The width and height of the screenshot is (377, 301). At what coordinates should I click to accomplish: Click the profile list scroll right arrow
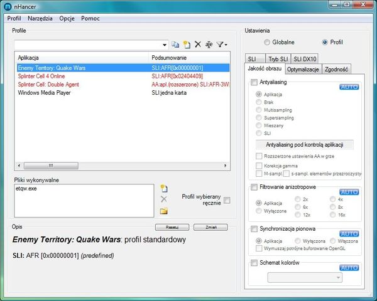coord(226,166)
